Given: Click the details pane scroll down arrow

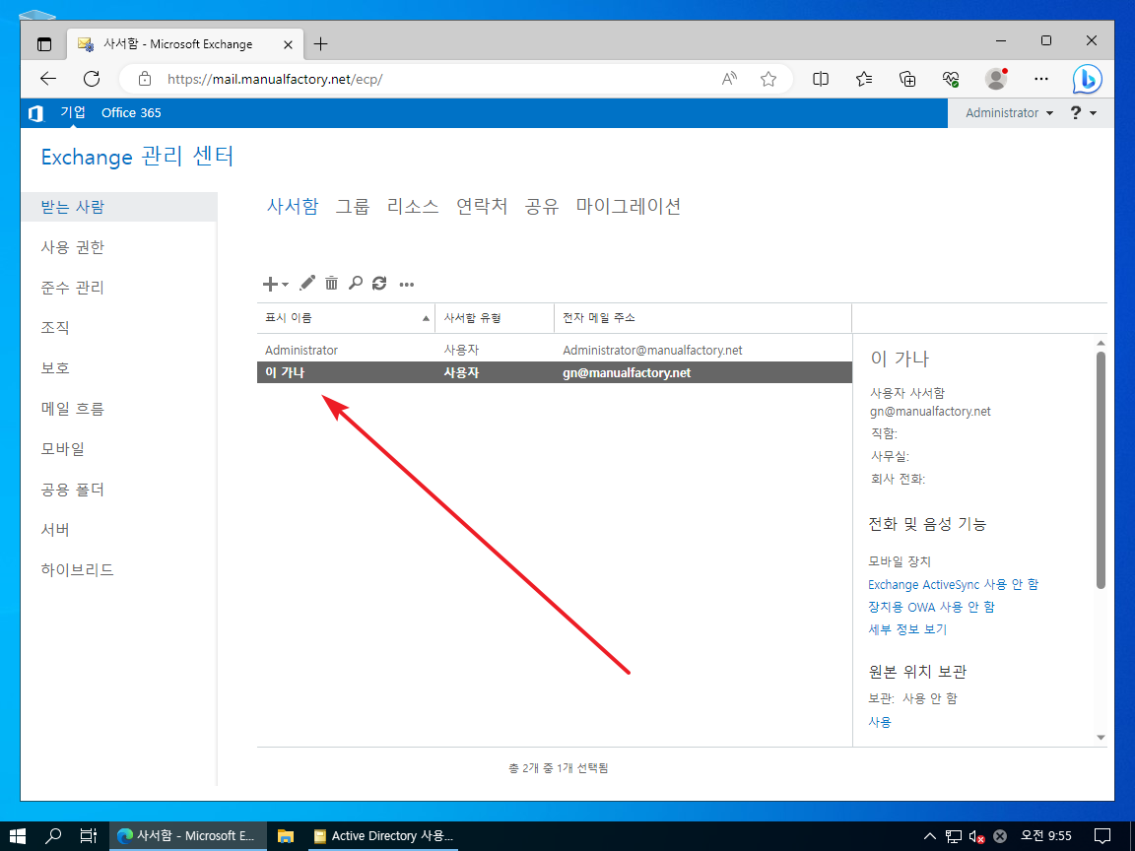Looking at the screenshot, I should pyautogui.click(x=1101, y=738).
